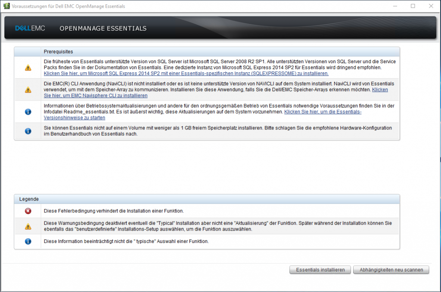Screen dimensions: 441x292
Task: Click the warning icon next to the NaviCLI prerequisite
Action: 27,90
